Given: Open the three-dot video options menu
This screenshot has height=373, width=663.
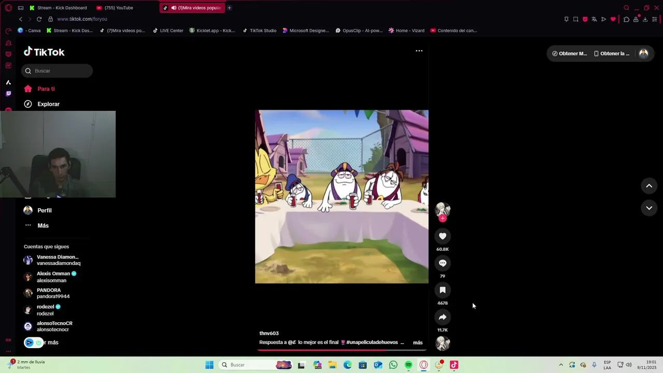Looking at the screenshot, I should (419, 51).
